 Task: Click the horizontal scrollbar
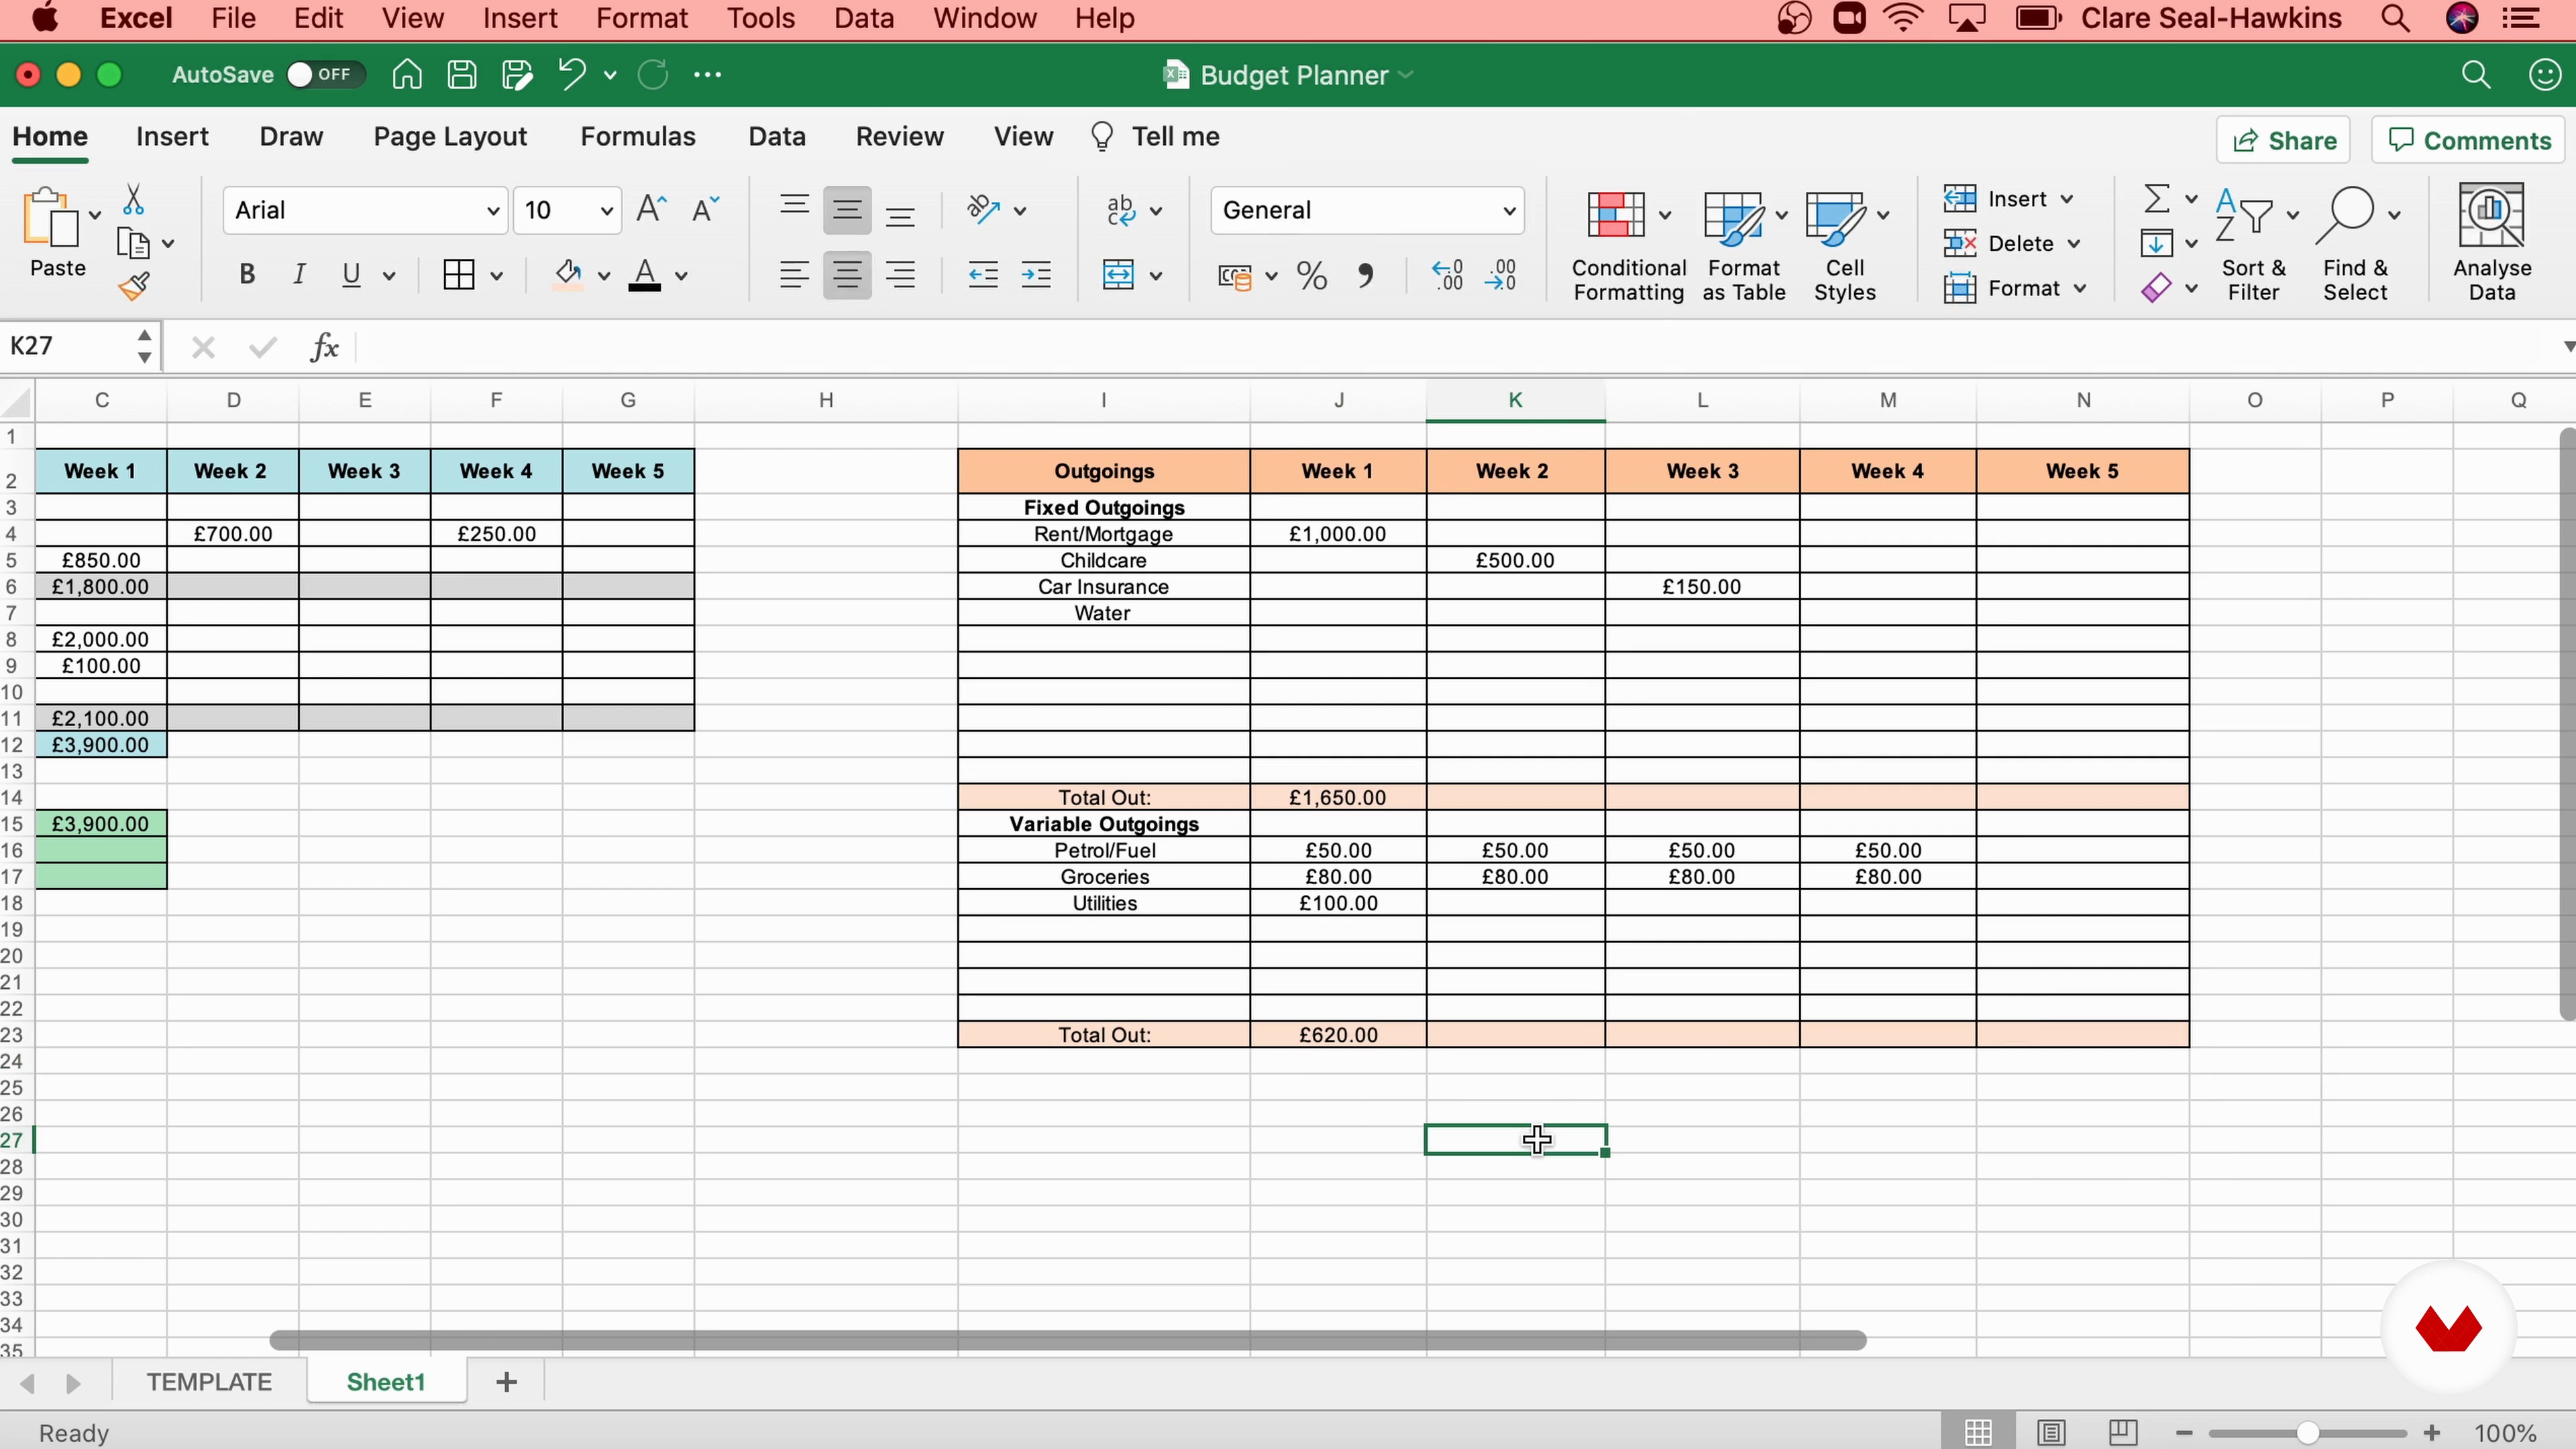[x=1067, y=1340]
